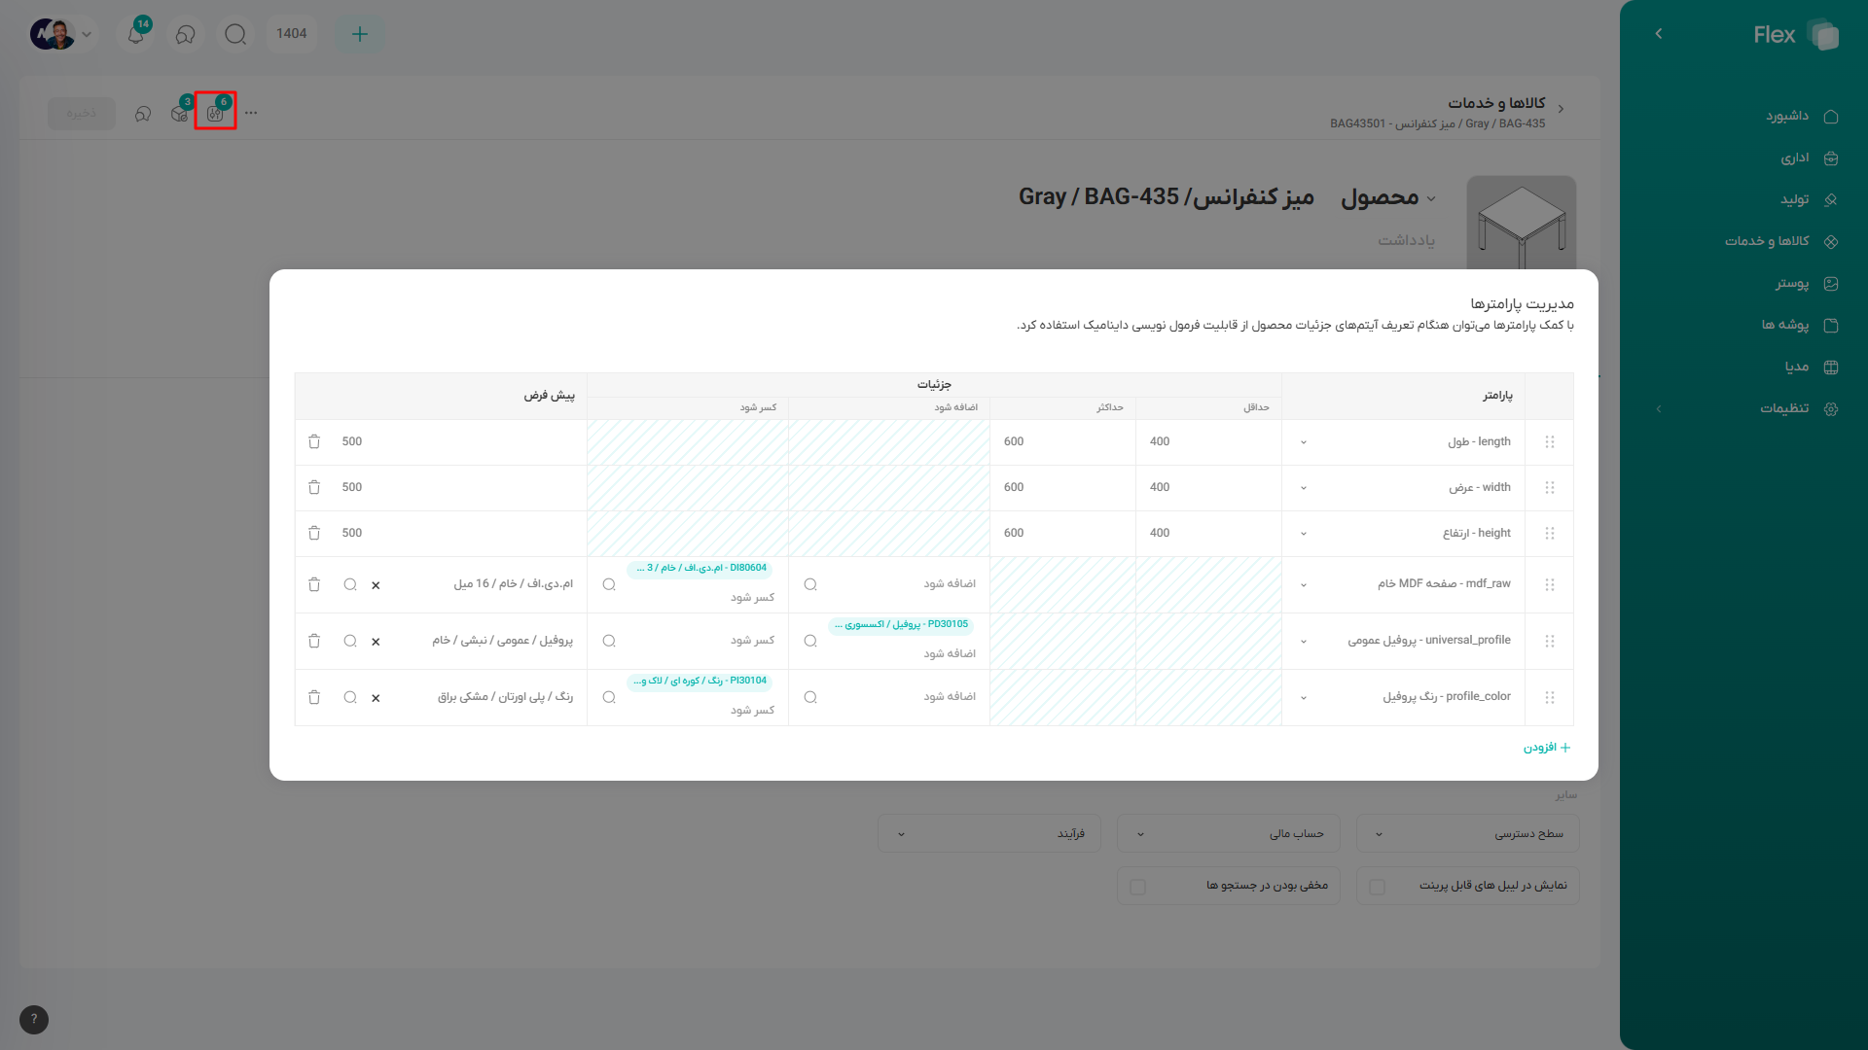The width and height of the screenshot is (1868, 1050).
Task: Search default item for profile_color row
Action: 350,697
